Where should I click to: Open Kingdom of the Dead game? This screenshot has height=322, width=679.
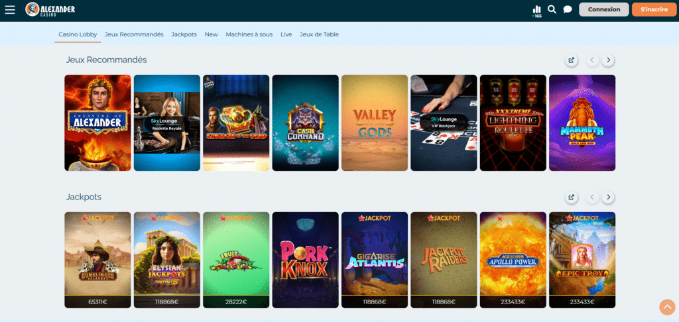click(x=236, y=123)
